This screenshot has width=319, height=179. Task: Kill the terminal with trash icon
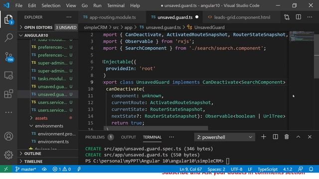point(287,137)
